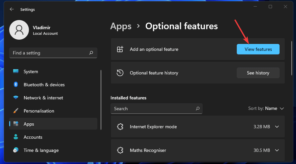
Task: Click the View features button
Action: (258, 49)
